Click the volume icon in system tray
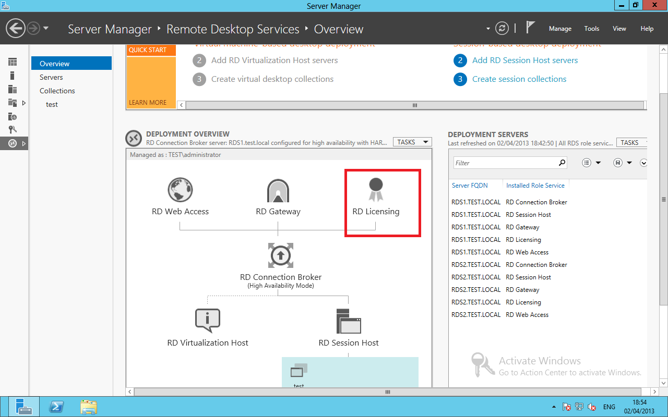Image resolution: width=668 pixels, height=417 pixels. [x=592, y=407]
